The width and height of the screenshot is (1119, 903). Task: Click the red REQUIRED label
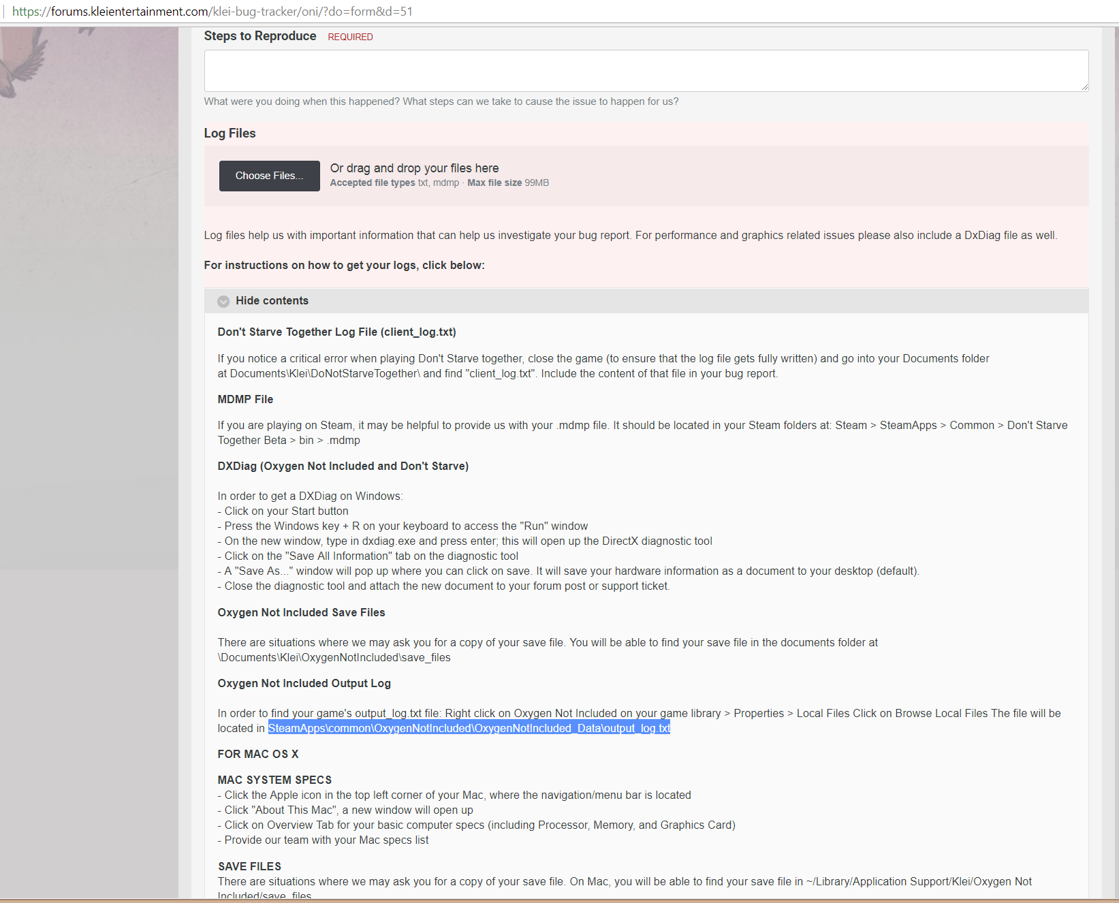pyautogui.click(x=350, y=37)
